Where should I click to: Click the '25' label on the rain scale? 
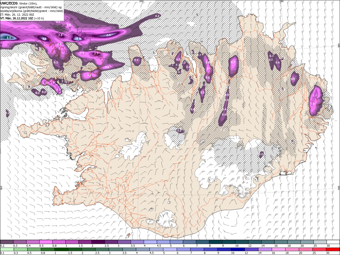314,253
